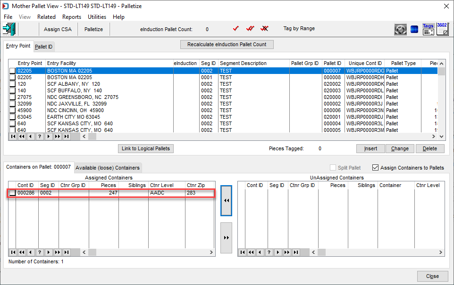Click the double-left arrow assign containers button
The image size is (454, 285).
point(226,201)
